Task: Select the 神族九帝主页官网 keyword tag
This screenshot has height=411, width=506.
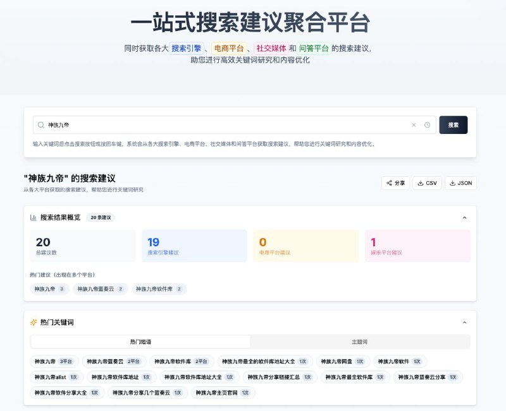Action: tap(221, 392)
